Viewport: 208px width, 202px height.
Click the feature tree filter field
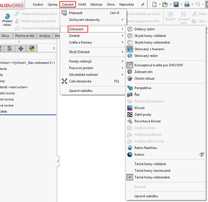click(x=28, y=56)
